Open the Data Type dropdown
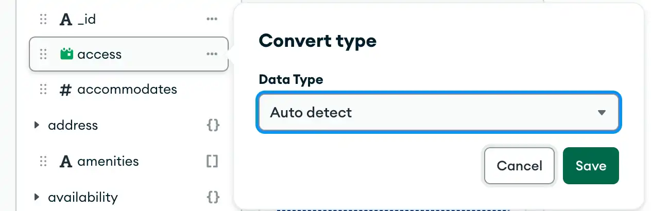 [x=438, y=112]
